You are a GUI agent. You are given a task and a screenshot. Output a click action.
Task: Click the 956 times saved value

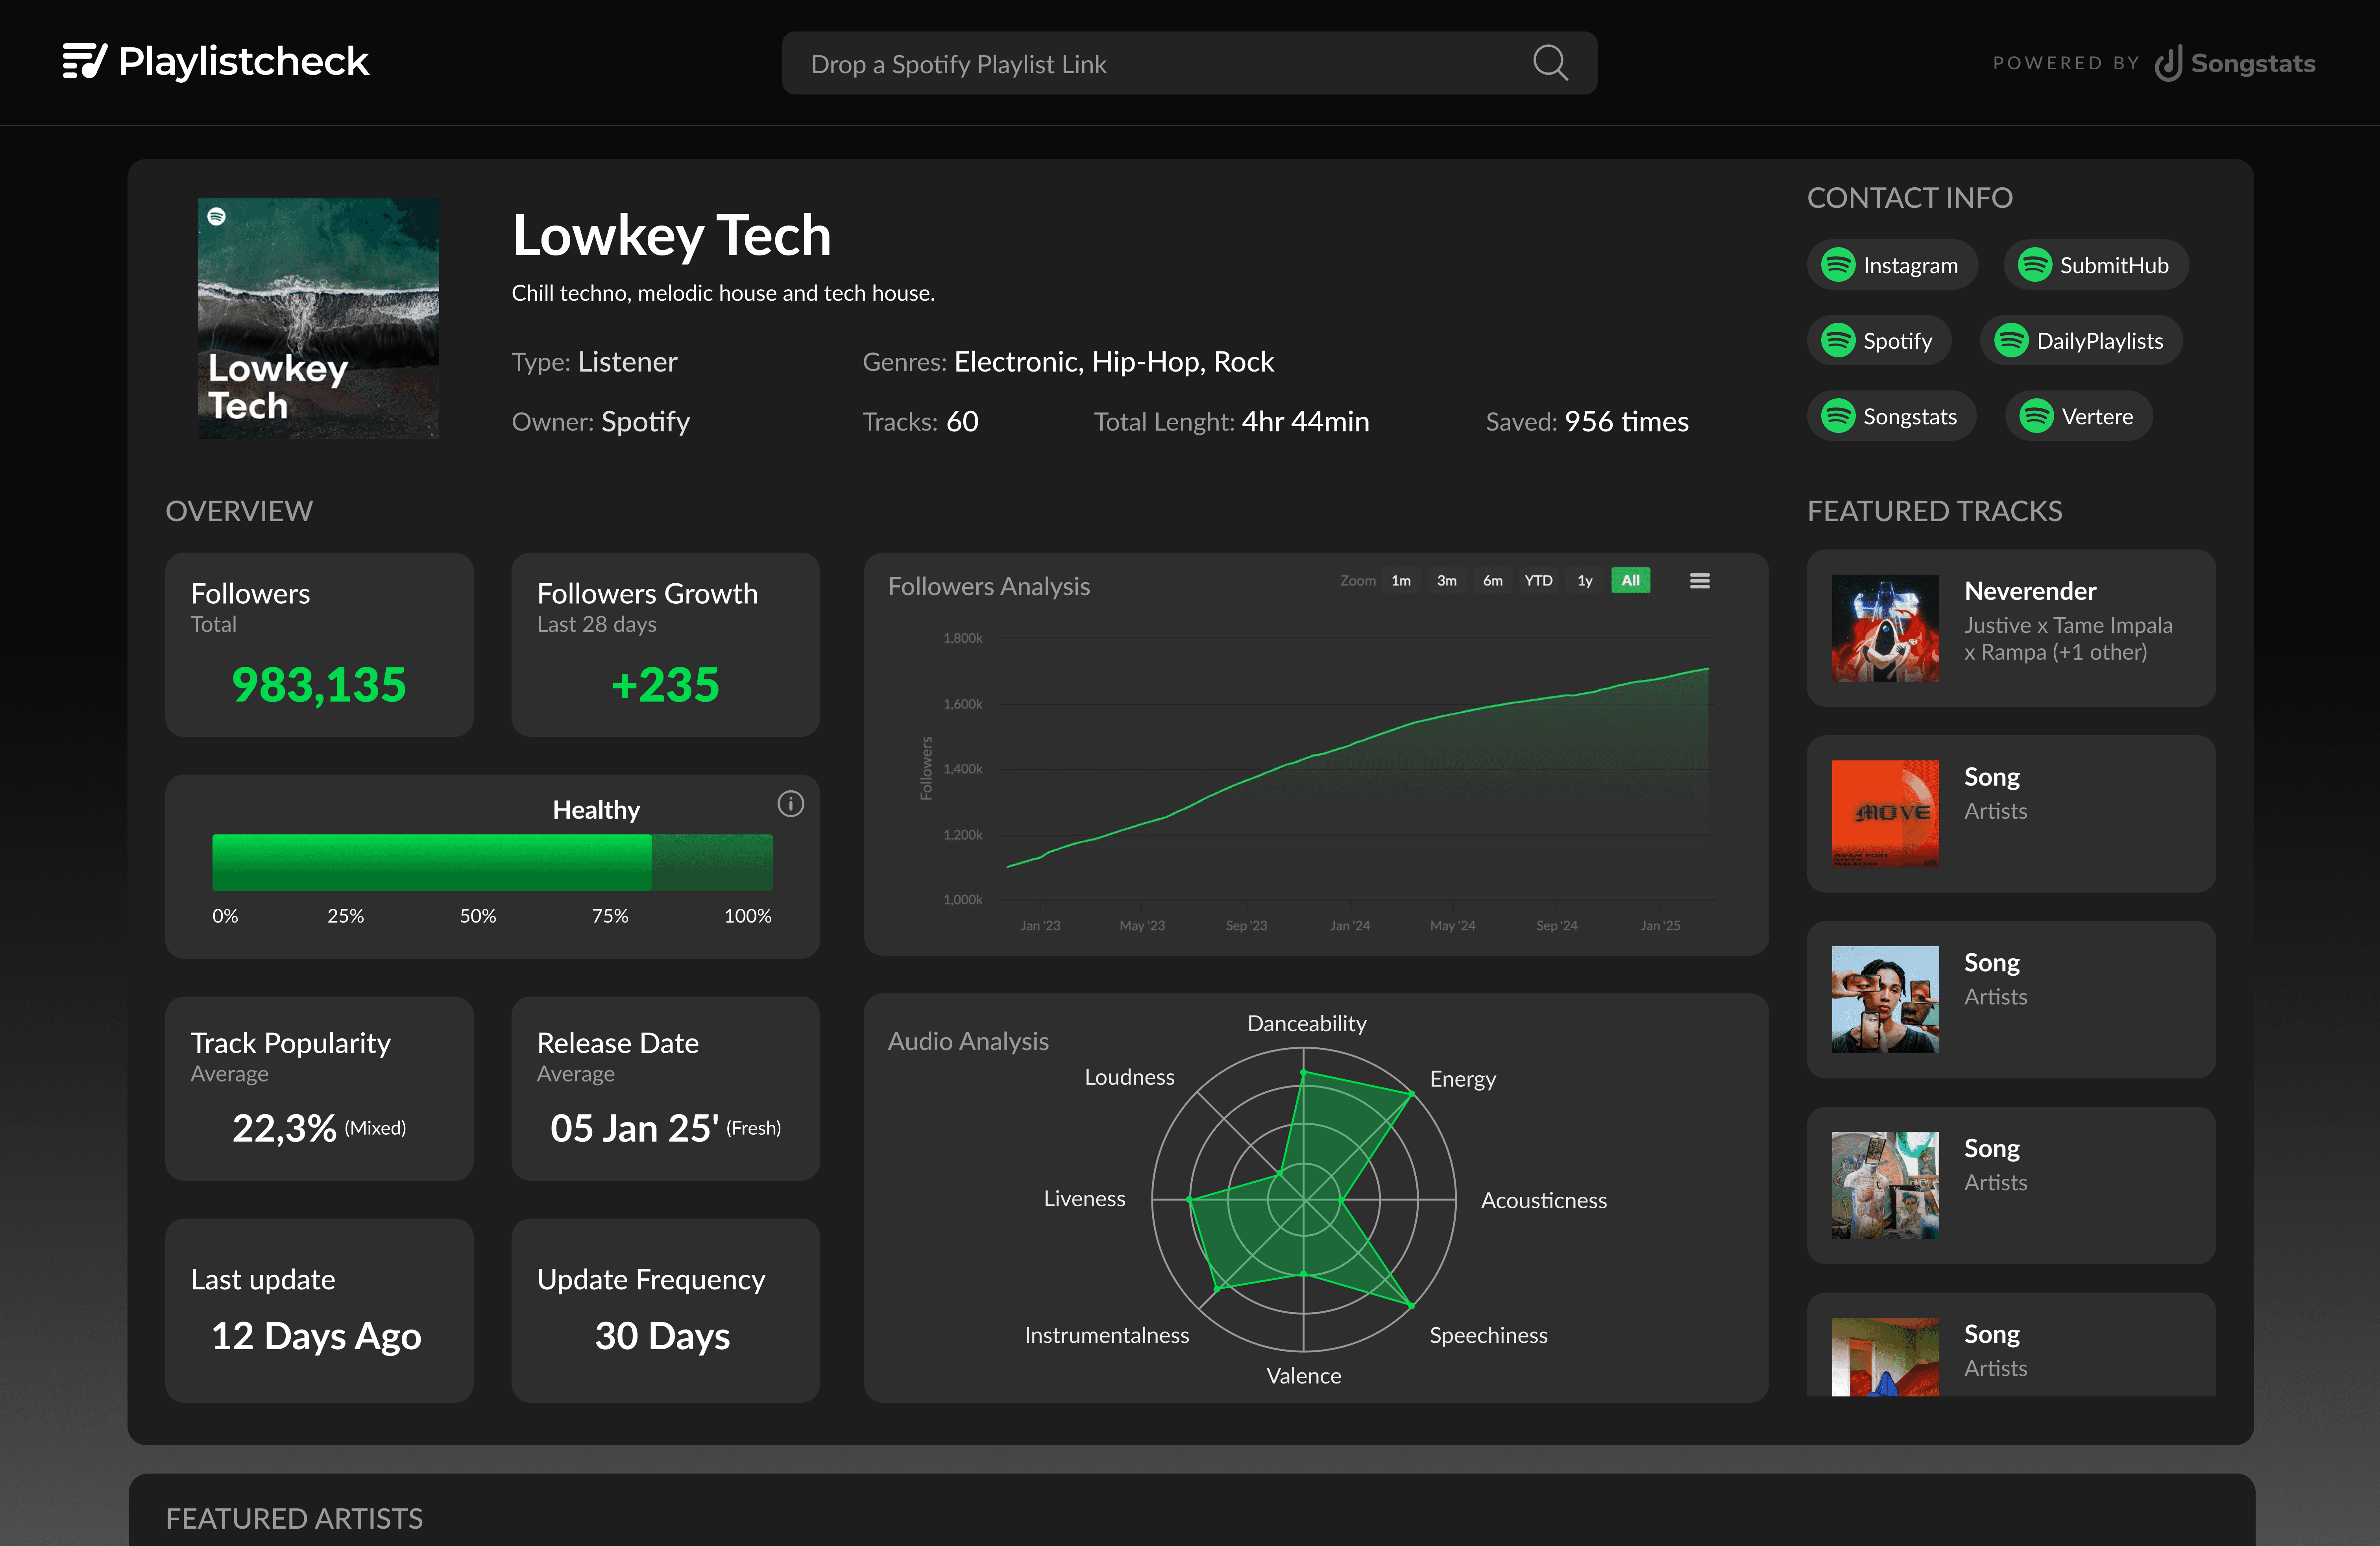click(1626, 422)
